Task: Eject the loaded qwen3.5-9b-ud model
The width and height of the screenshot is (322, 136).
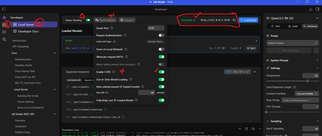Action: click(x=251, y=48)
